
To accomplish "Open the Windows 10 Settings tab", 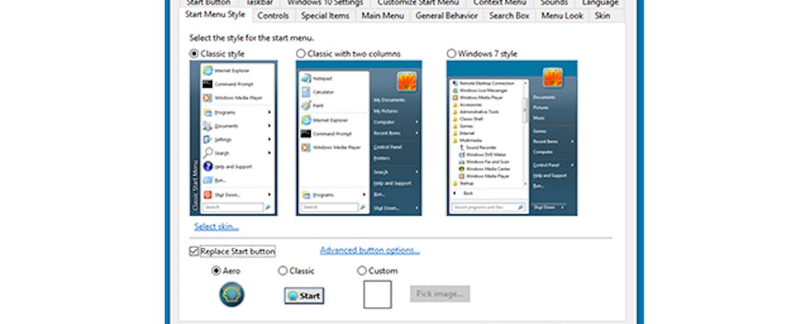I will [325, 3].
